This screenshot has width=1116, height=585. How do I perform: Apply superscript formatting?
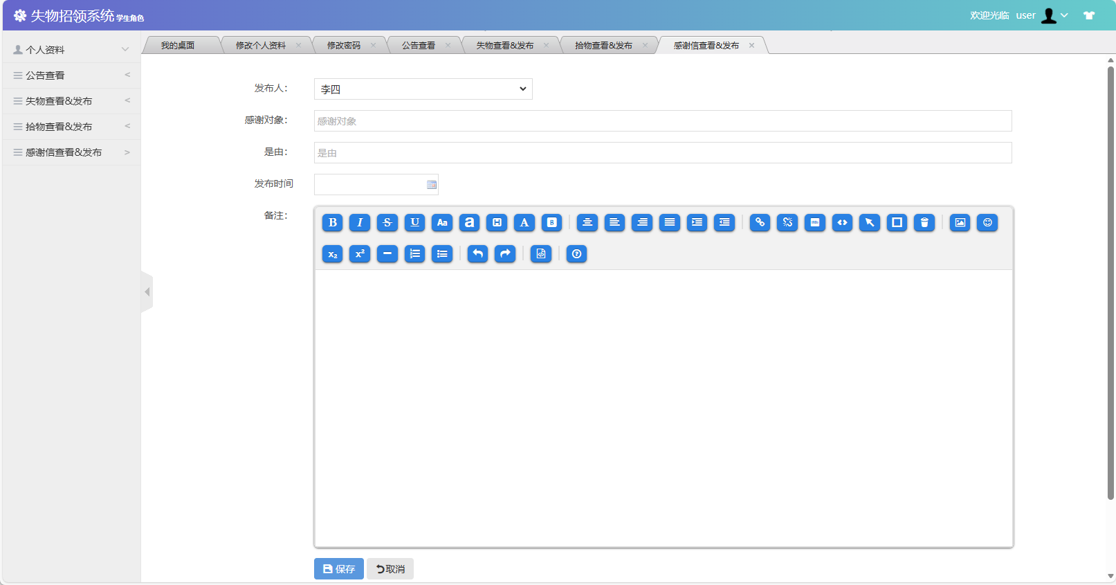[x=360, y=254]
